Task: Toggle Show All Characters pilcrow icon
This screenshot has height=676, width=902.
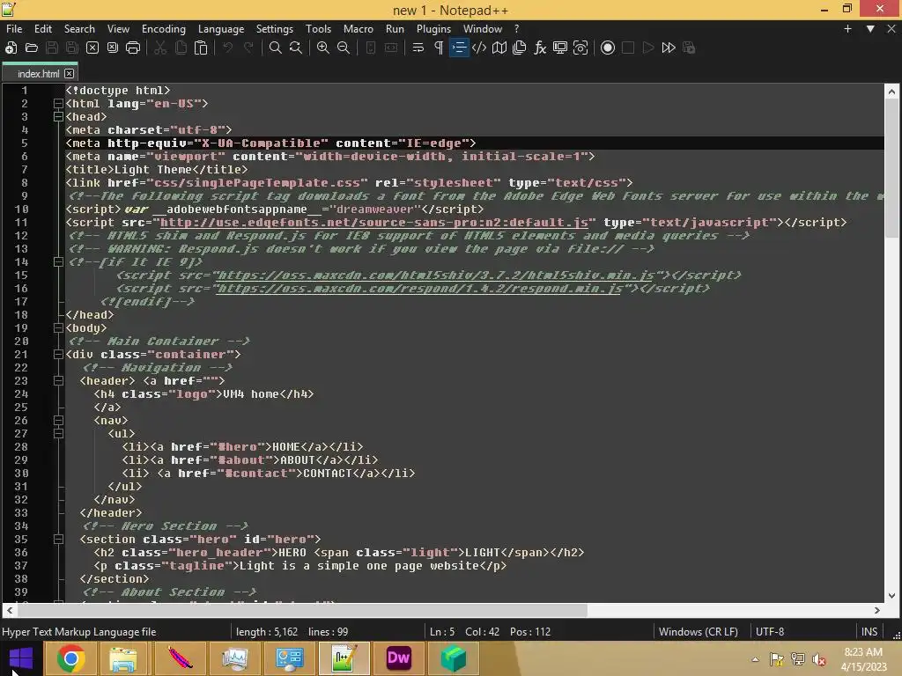Action: [x=439, y=48]
